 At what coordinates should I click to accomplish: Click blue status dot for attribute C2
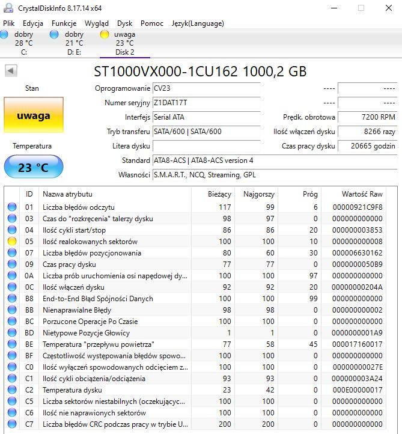(12, 390)
